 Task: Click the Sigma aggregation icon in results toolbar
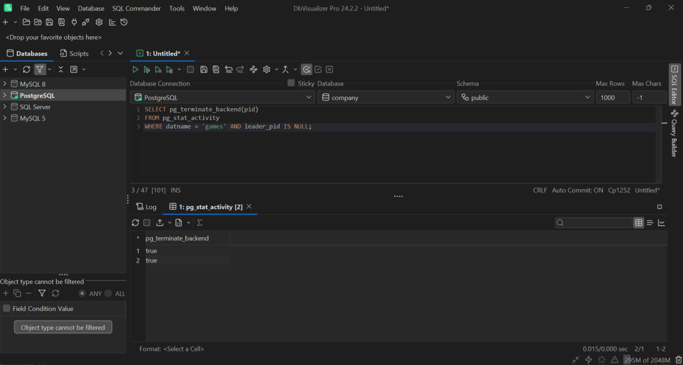(x=199, y=223)
